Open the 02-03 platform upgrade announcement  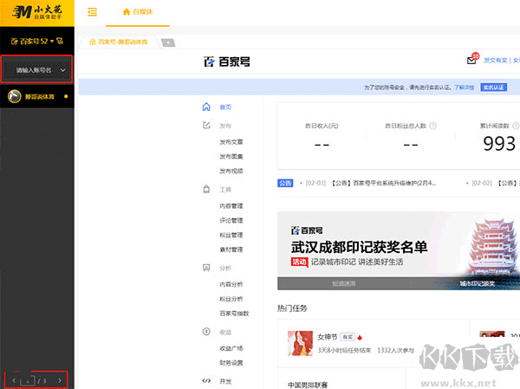click(371, 183)
